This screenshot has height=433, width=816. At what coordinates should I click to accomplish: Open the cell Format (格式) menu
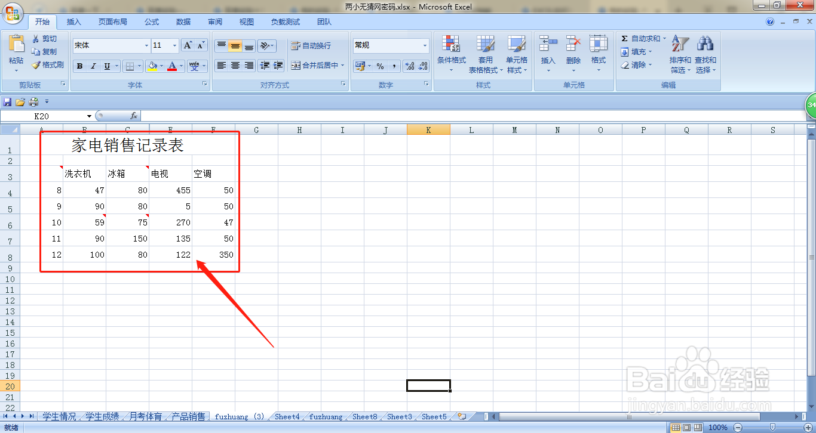(598, 54)
